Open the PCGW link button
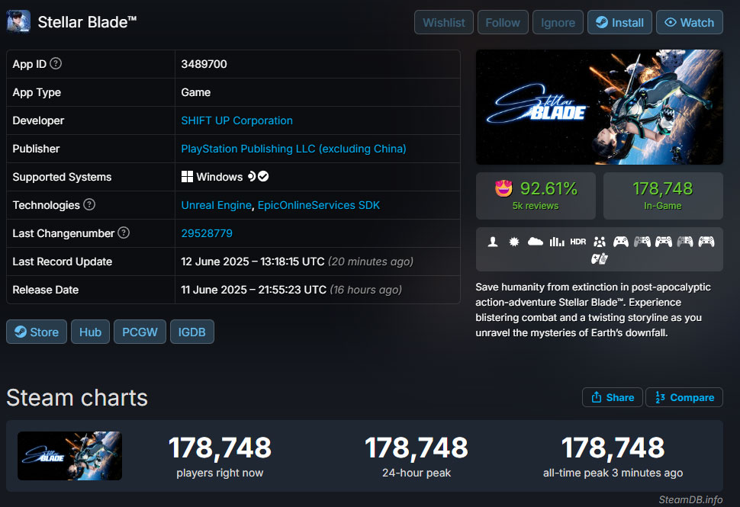740x507 pixels. point(140,332)
